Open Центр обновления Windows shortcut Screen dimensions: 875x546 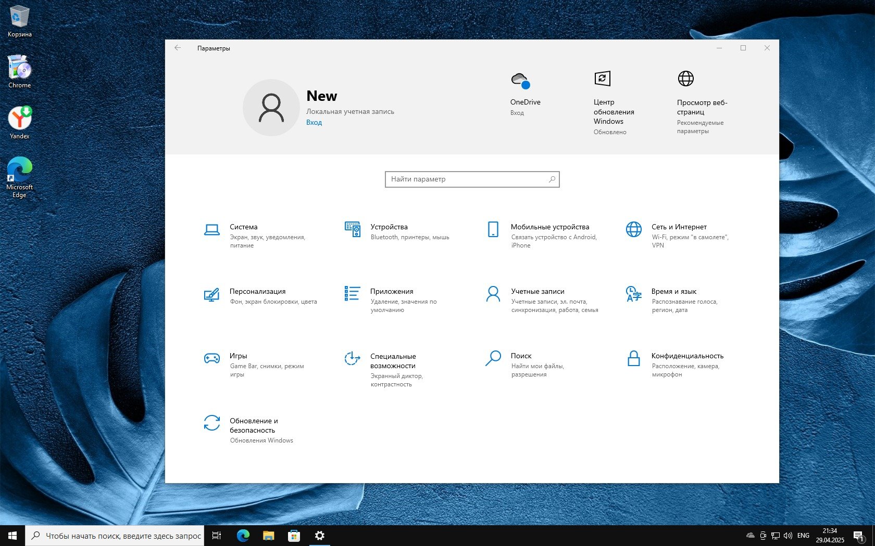pos(602,79)
